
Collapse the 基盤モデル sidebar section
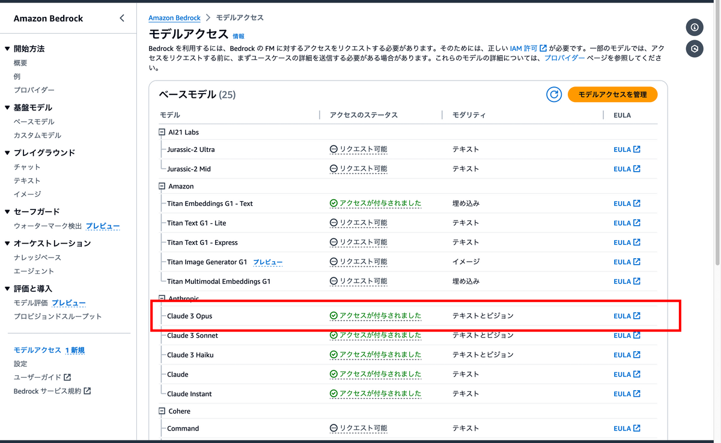[7, 107]
